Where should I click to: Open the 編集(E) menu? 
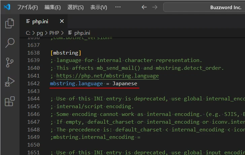tap(53, 7)
